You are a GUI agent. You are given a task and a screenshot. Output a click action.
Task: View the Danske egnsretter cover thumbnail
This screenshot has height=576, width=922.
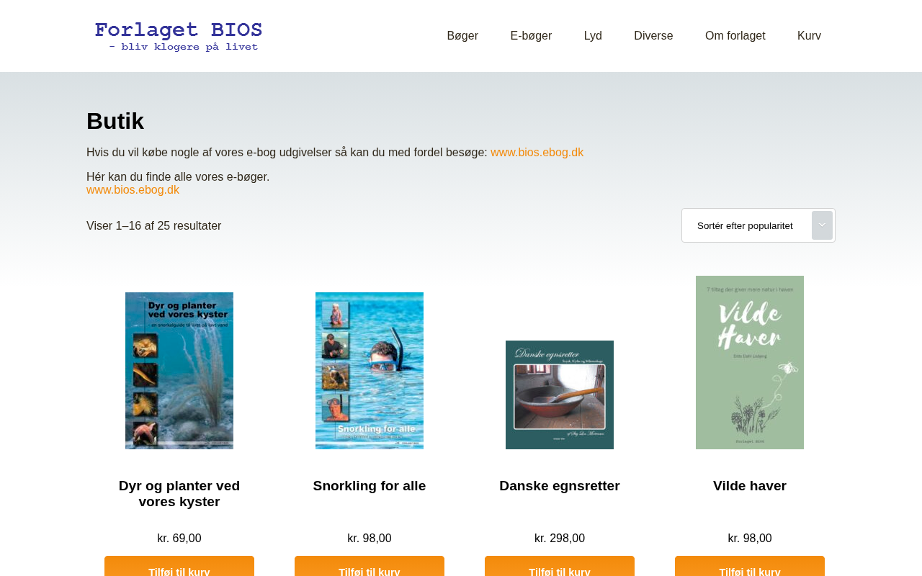point(560,395)
